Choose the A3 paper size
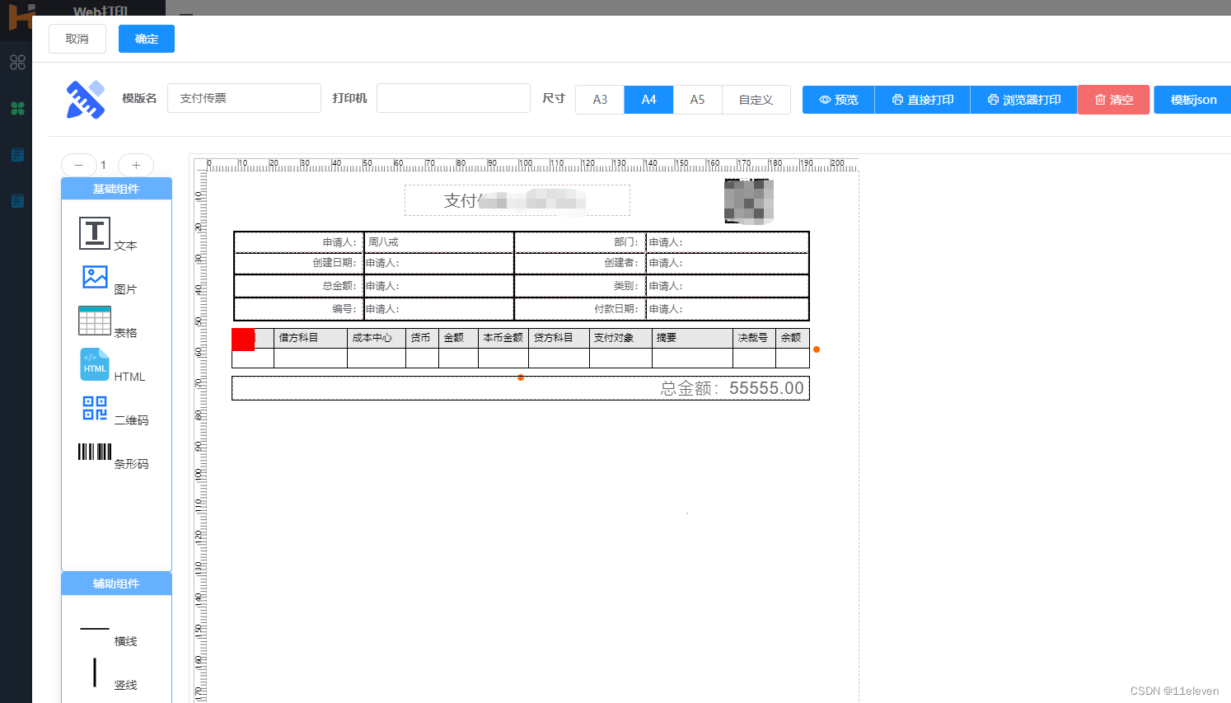1231x703 pixels. (600, 100)
